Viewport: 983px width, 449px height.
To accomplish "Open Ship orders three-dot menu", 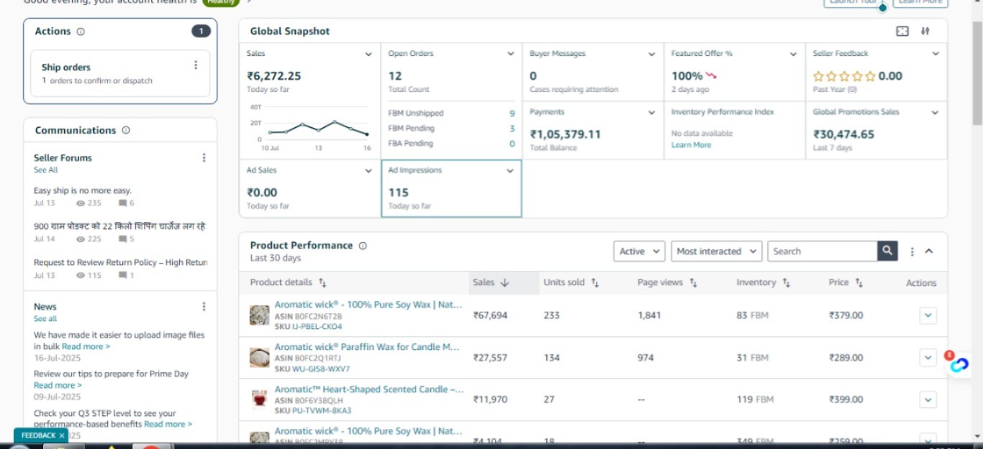I will pyautogui.click(x=196, y=65).
